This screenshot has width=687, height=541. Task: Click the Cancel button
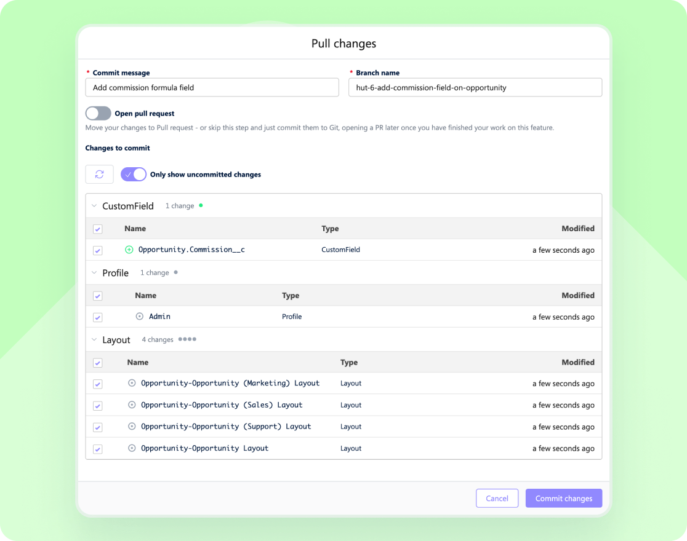coord(497,498)
